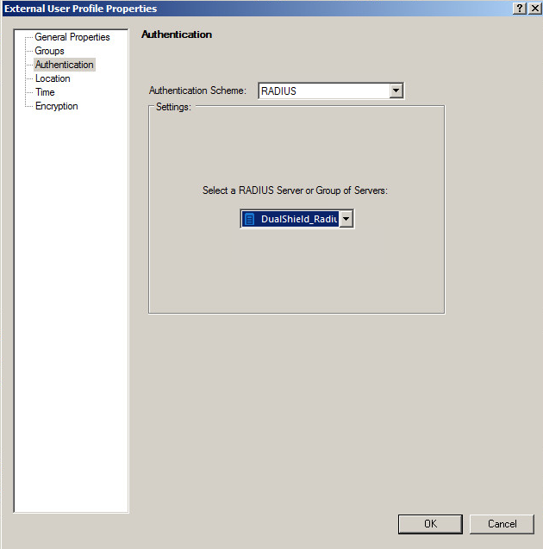Image resolution: width=543 pixels, height=549 pixels.
Task: Click the 'Select a RADIUS Server' label
Action: pos(295,190)
